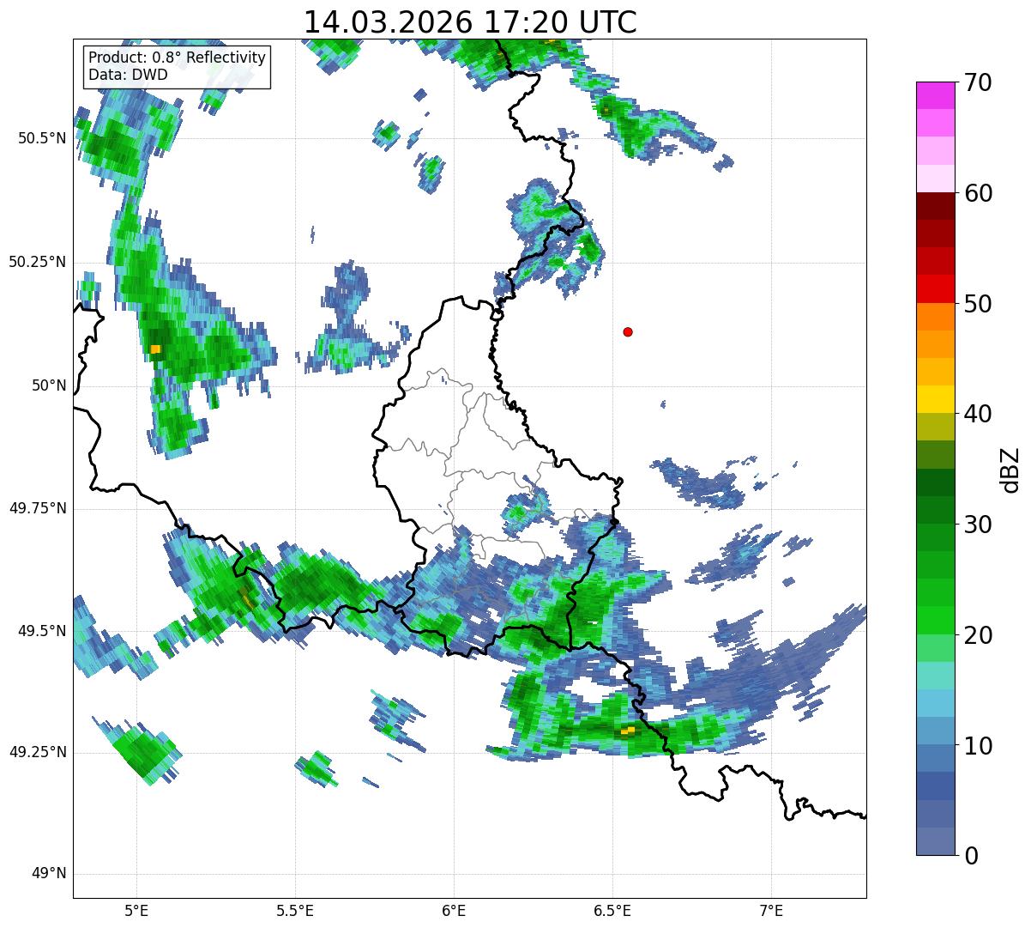Click the timestamp title 14.03.2026 17:20 UTC
The height and width of the screenshot is (928, 1031).
point(470,21)
